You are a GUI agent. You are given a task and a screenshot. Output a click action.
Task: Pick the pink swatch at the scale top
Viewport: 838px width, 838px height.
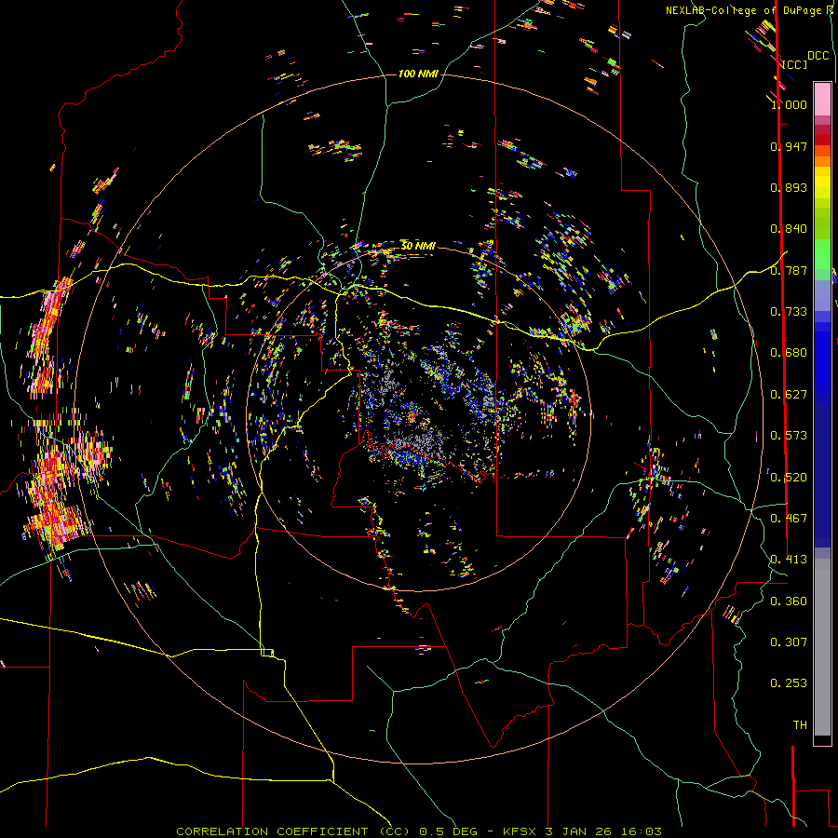tap(822, 99)
